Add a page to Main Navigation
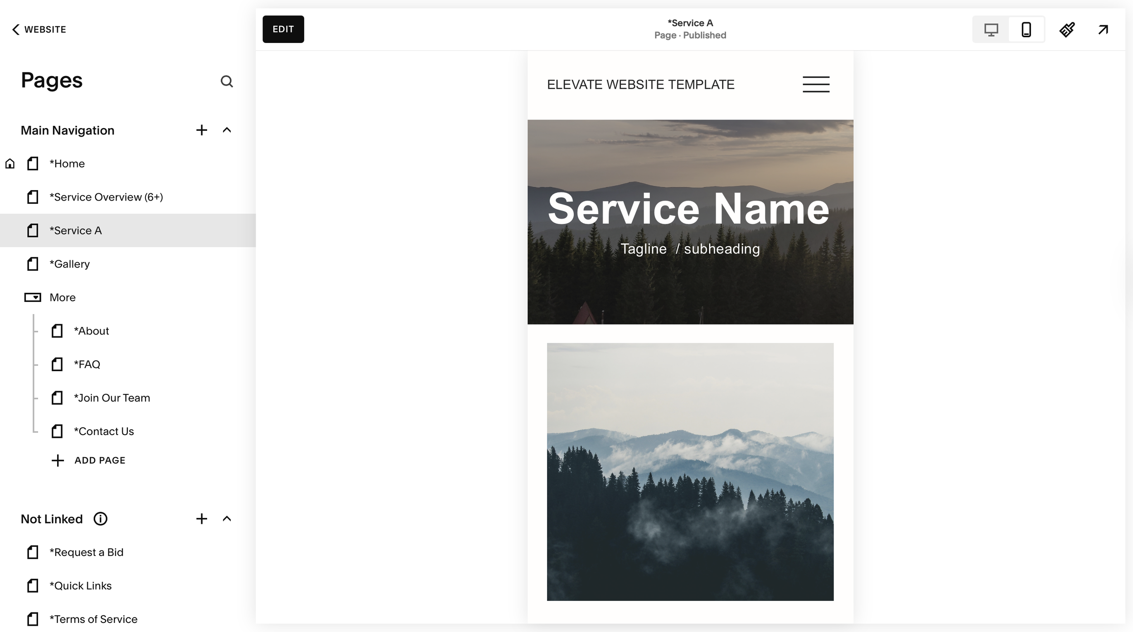The height and width of the screenshot is (632, 1133). point(202,130)
